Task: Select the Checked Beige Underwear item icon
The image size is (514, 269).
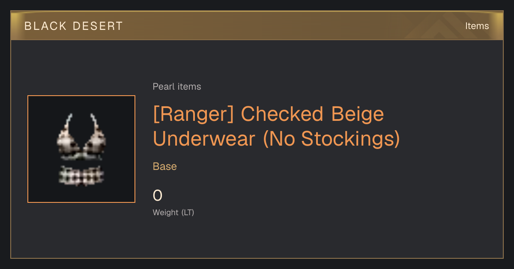Action: pos(81,149)
